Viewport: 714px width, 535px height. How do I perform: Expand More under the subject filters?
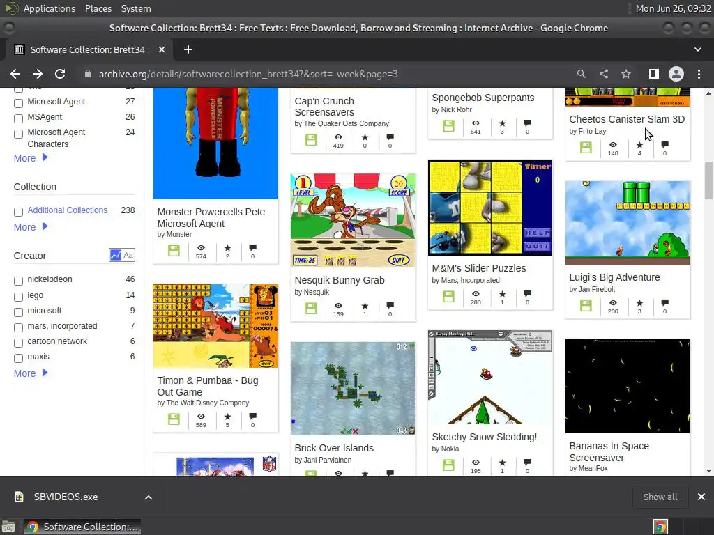[x=31, y=158]
